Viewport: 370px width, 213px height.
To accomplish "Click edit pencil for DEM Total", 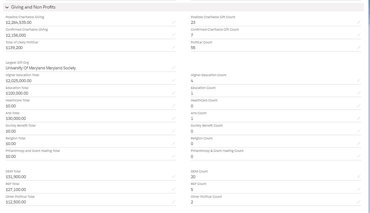I will (x=173, y=177).
